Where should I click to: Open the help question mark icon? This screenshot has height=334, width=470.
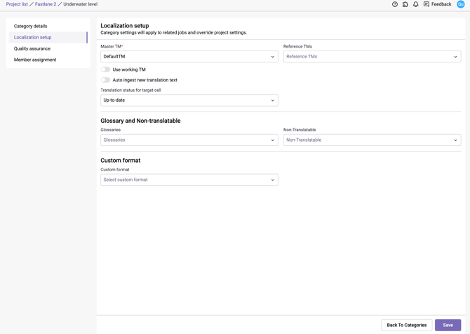tap(395, 4)
